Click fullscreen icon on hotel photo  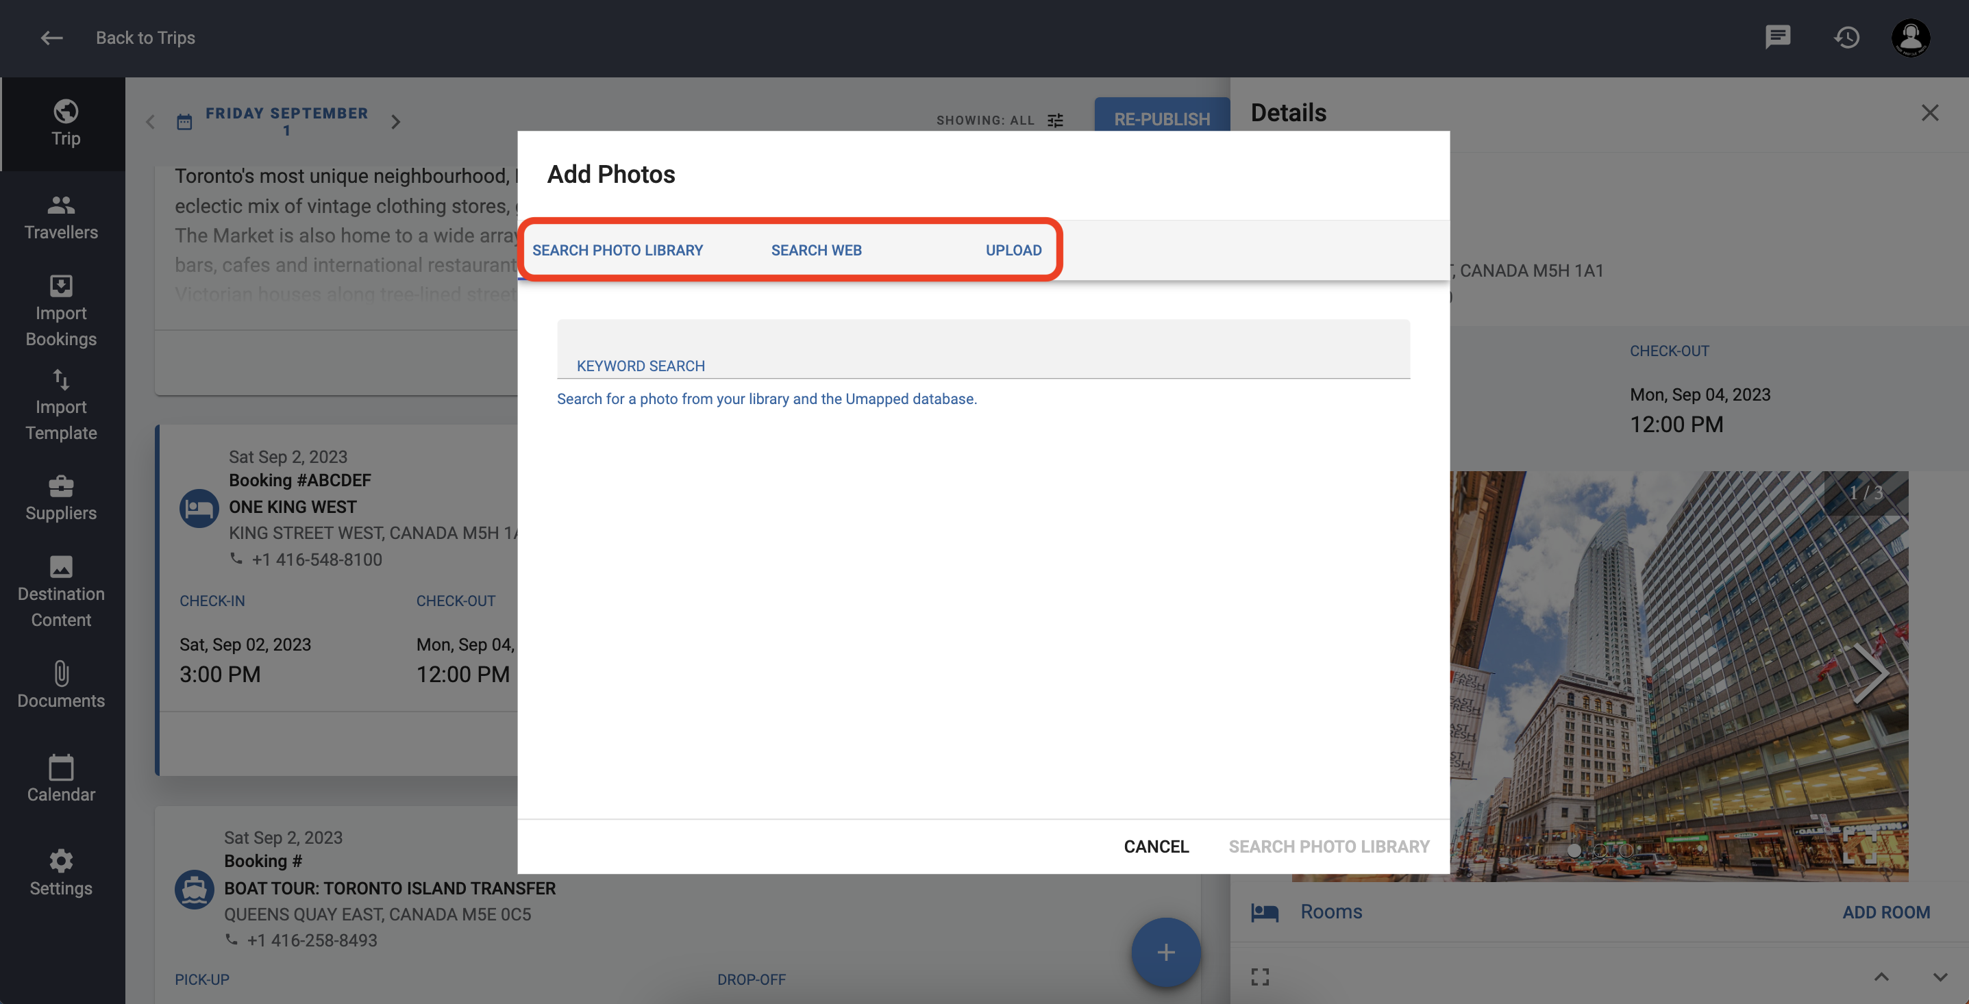[x=1861, y=848]
